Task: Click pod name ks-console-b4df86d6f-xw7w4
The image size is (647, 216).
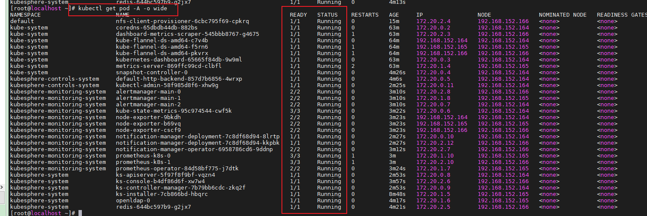Action: (160, 181)
